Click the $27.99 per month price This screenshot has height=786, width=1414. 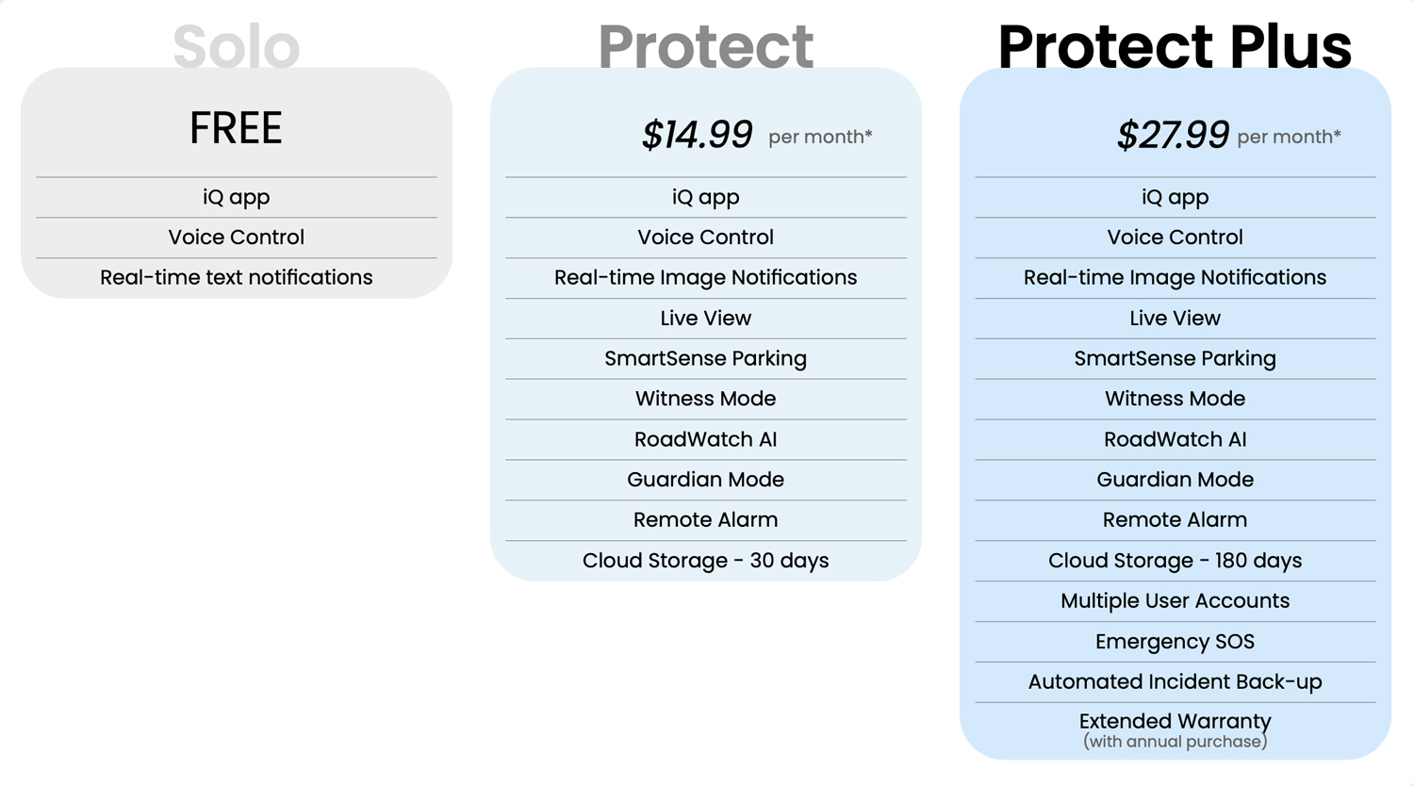coord(1173,135)
